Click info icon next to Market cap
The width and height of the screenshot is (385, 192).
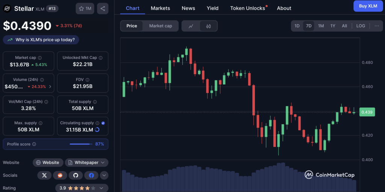[x=40, y=58]
